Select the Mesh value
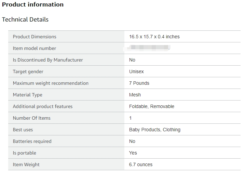 (x=135, y=95)
